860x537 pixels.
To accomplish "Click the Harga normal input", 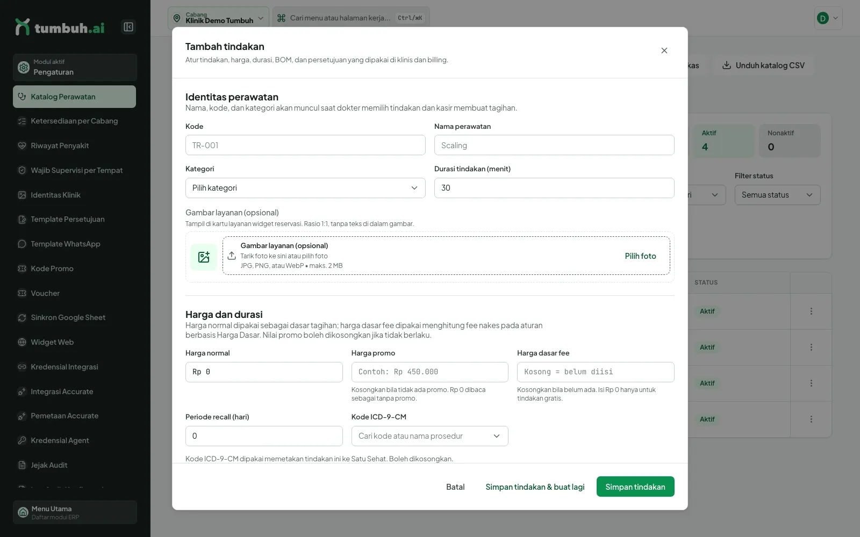I will click(264, 372).
